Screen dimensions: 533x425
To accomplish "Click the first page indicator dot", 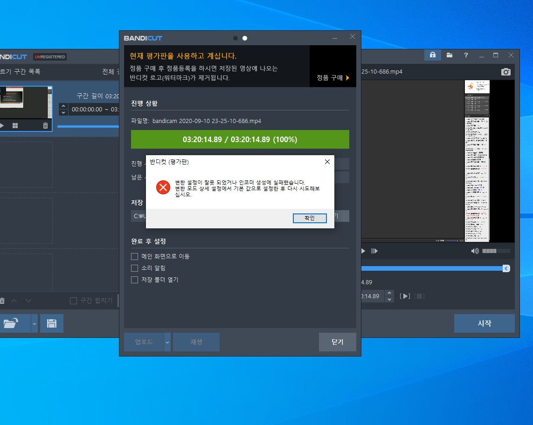I will click(x=235, y=38).
